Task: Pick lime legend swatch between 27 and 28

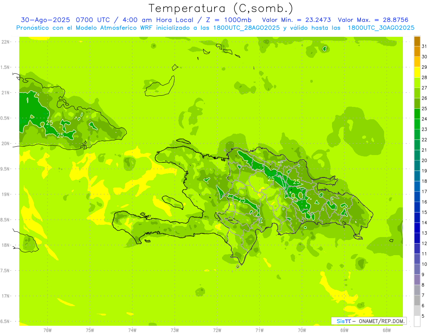Action: click(x=417, y=82)
